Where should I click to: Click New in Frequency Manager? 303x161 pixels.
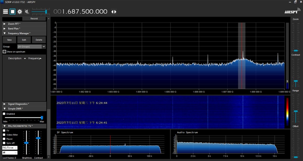pyautogui.click(x=9, y=40)
